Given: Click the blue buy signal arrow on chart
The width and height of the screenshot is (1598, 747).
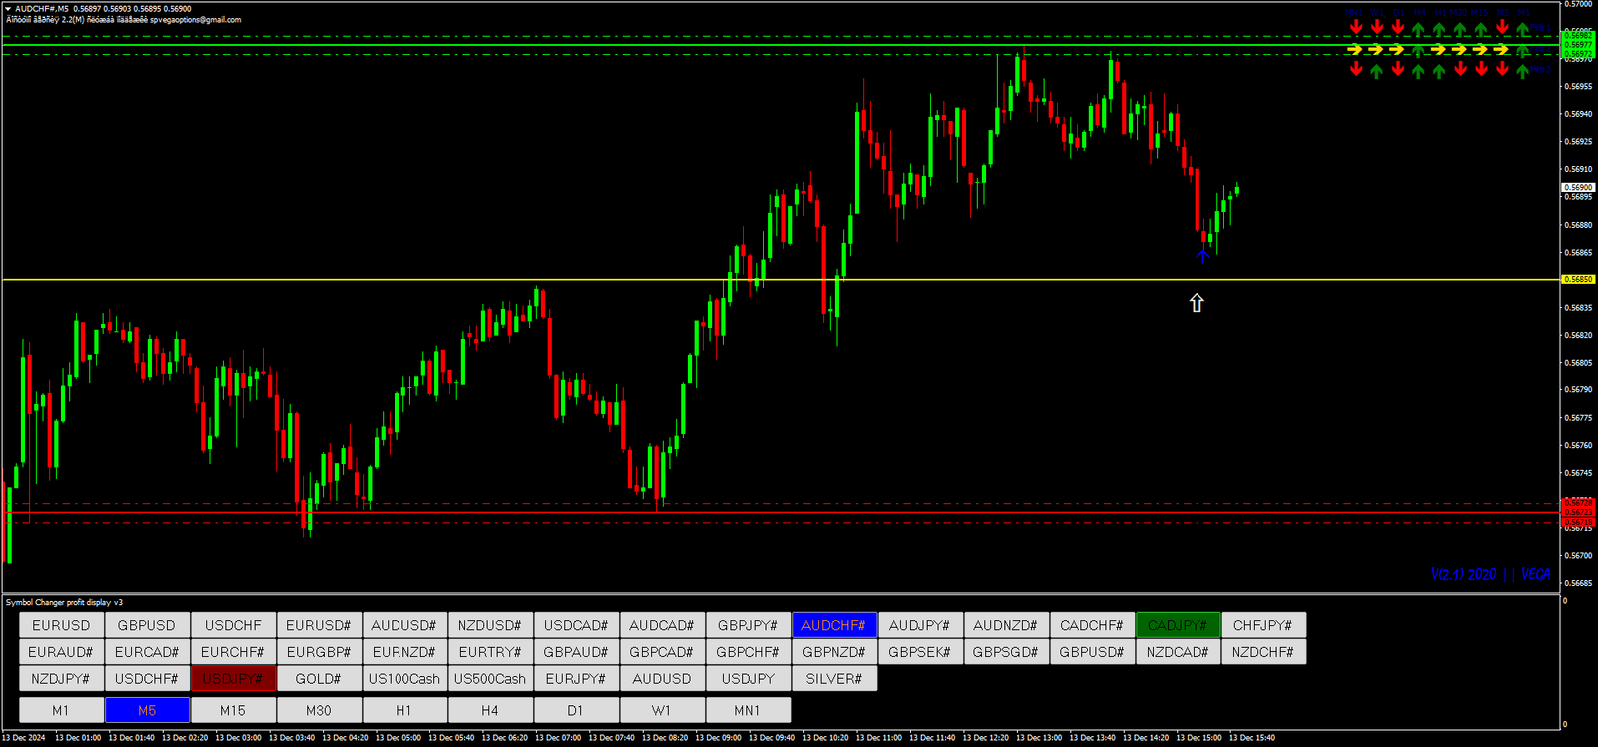Looking at the screenshot, I should pos(1202,256).
